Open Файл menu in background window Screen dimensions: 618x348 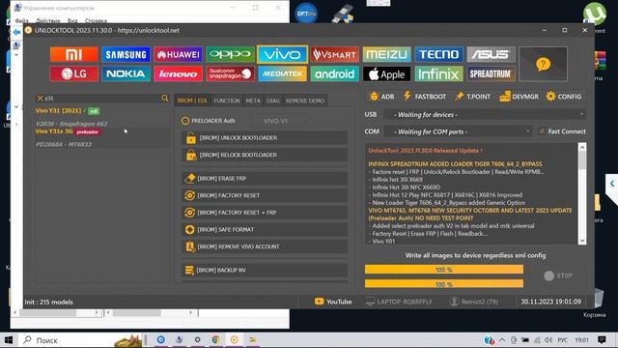pyautogui.click(x=21, y=20)
